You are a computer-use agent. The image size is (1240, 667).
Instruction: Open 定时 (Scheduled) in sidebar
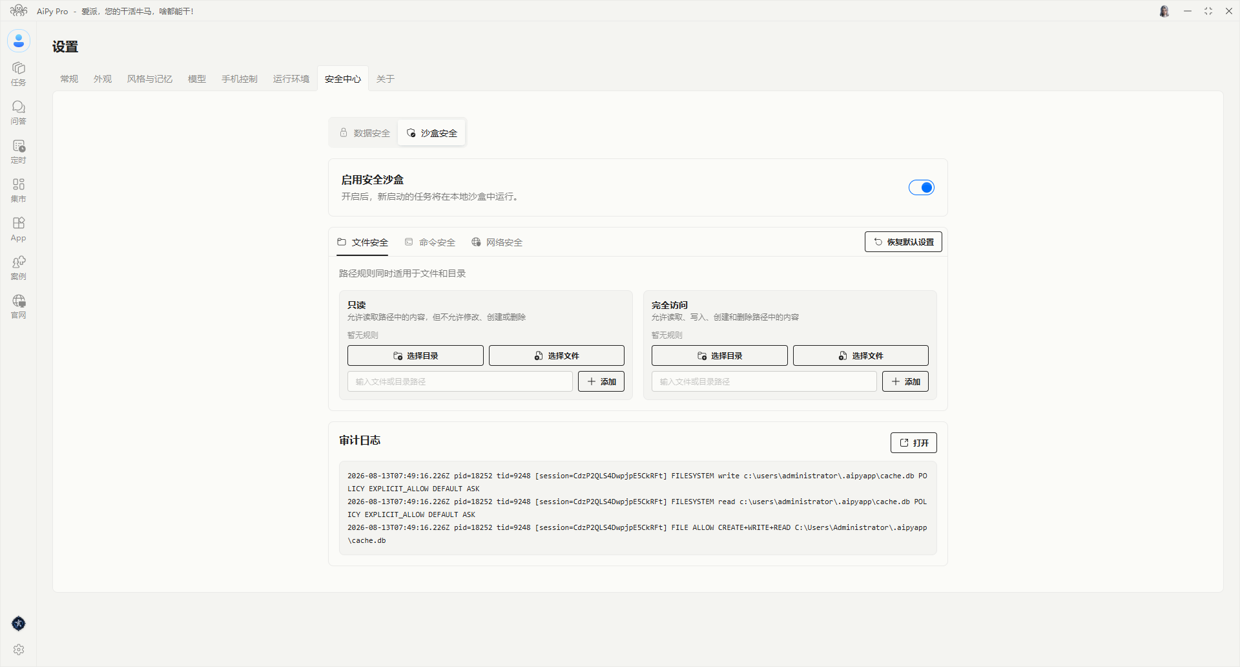(19, 151)
